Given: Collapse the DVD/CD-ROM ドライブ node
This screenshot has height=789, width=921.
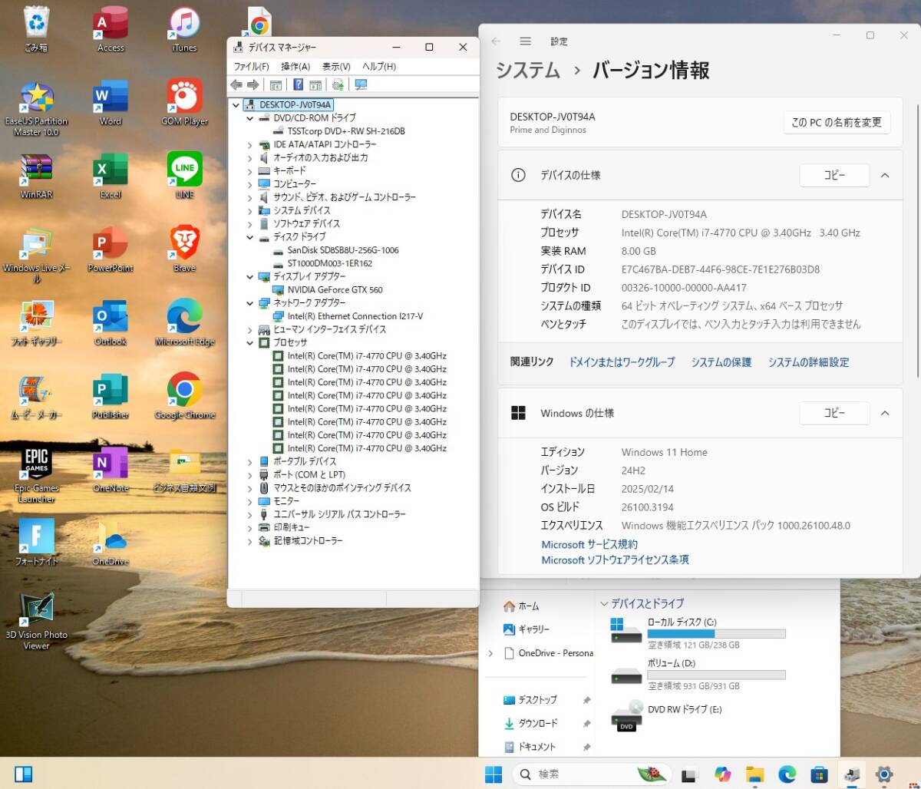Looking at the screenshot, I should point(249,118).
